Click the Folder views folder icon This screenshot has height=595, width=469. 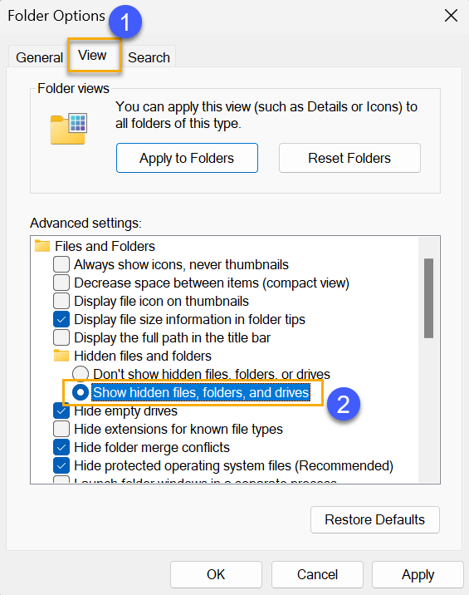[69, 129]
